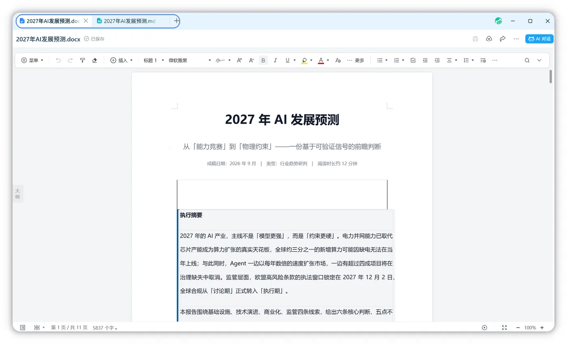
Task: Insert a checkbox to-do list
Action: pyautogui.click(x=413, y=60)
